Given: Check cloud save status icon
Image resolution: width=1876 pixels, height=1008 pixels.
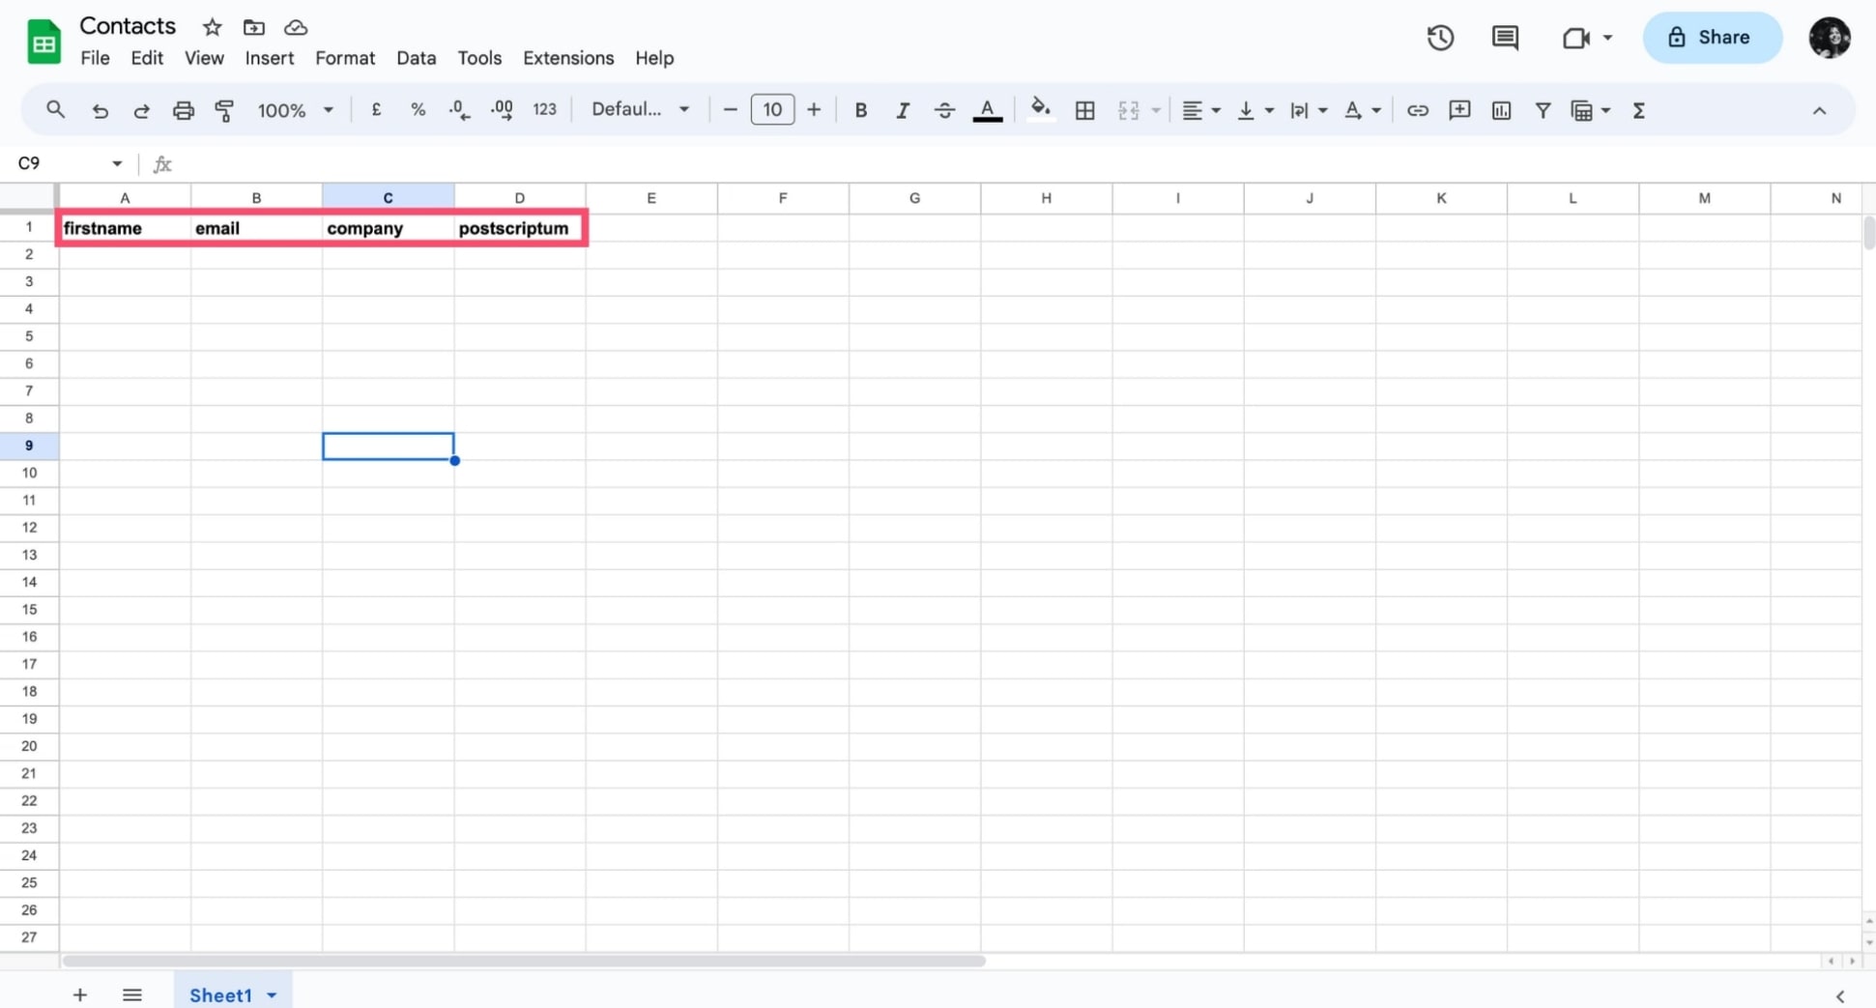Looking at the screenshot, I should 296,27.
